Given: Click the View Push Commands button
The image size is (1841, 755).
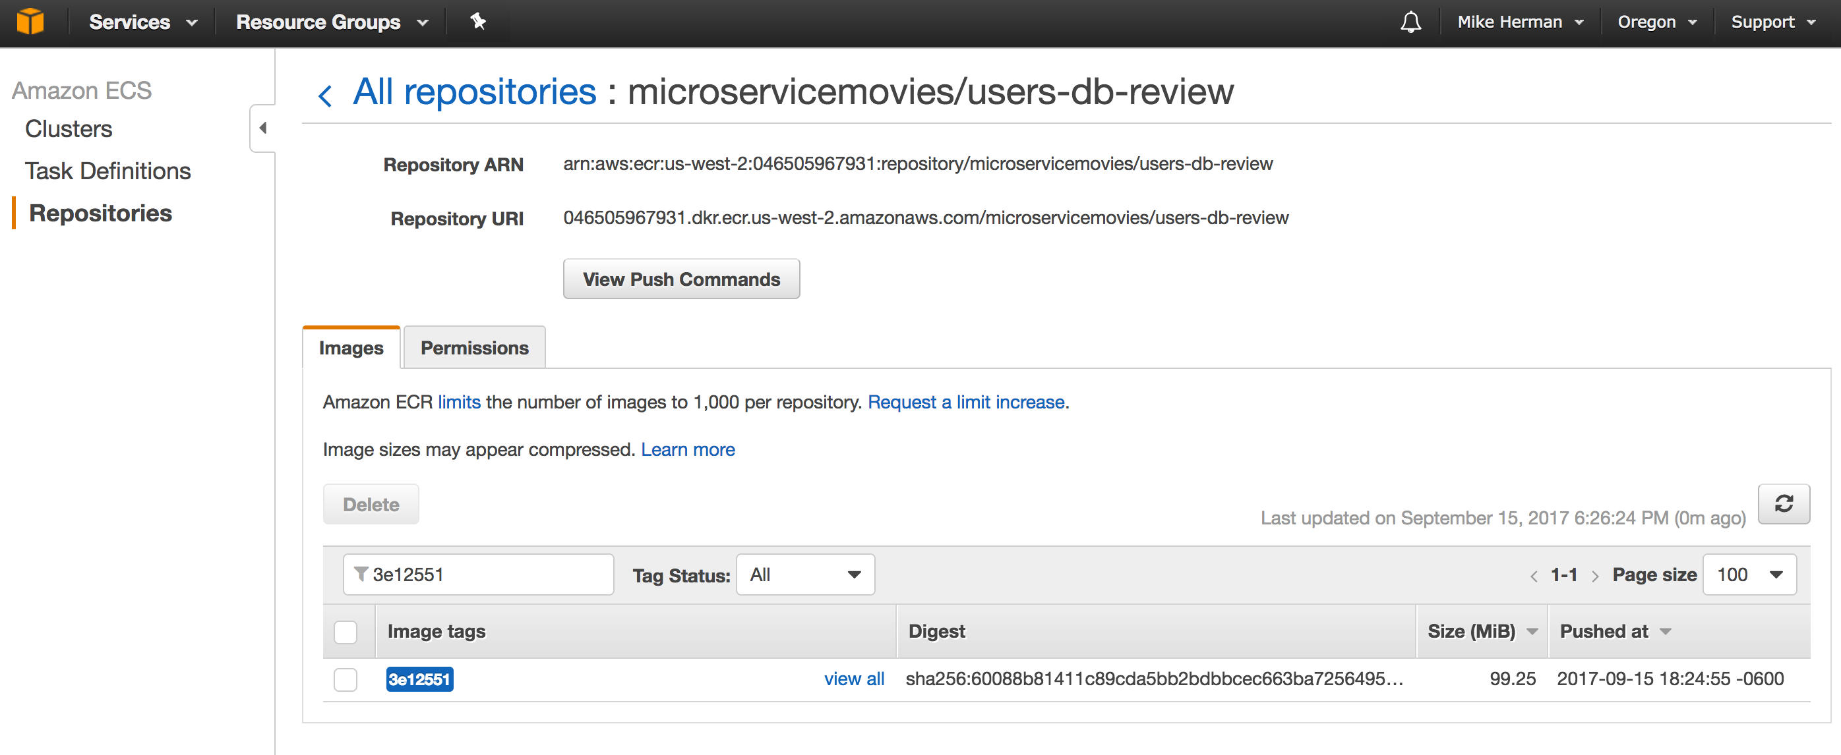Looking at the screenshot, I should click(681, 279).
